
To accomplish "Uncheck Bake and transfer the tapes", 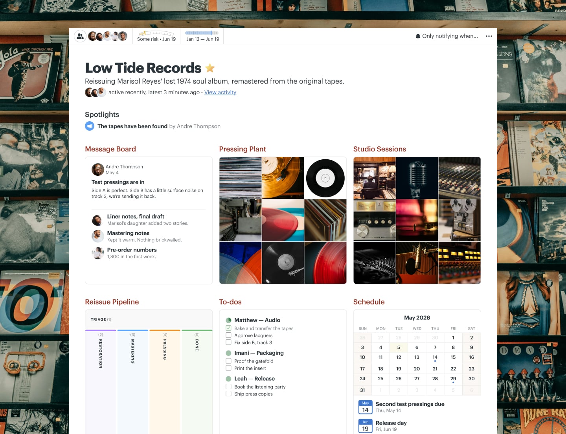I will (228, 328).
